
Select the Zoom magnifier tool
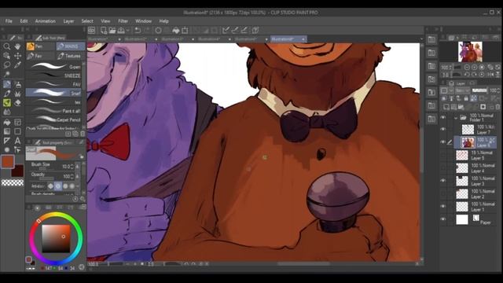(x=7, y=46)
